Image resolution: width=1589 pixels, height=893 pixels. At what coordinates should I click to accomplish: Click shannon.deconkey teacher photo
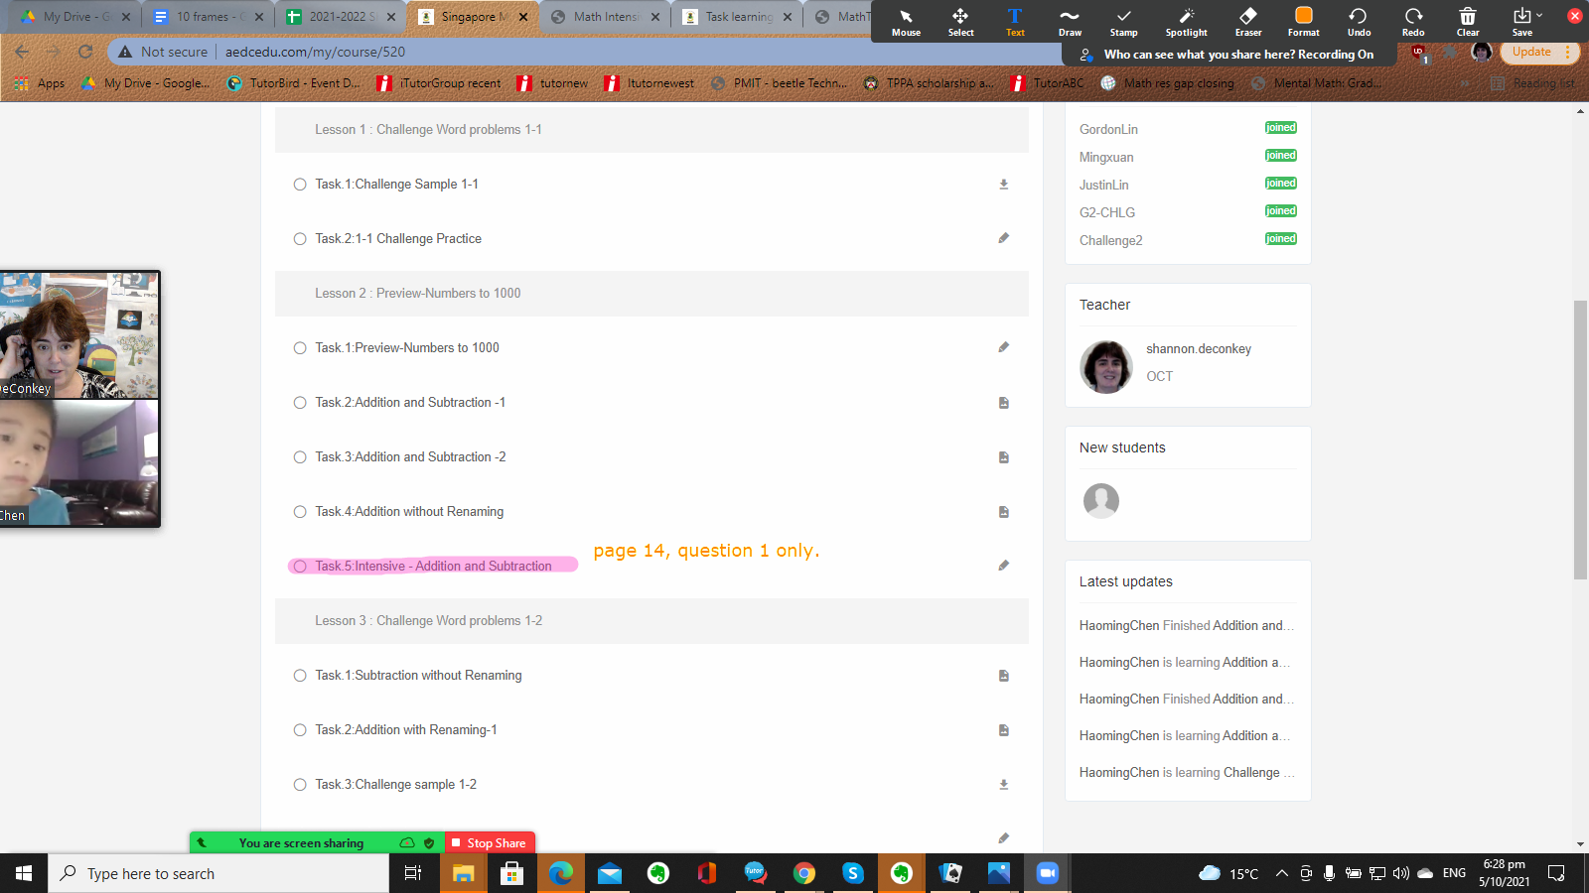(x=1106, y=366)
